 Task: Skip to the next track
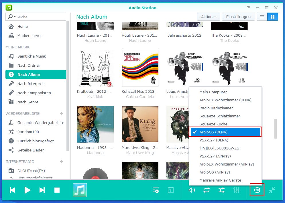[x=42, y=190]
